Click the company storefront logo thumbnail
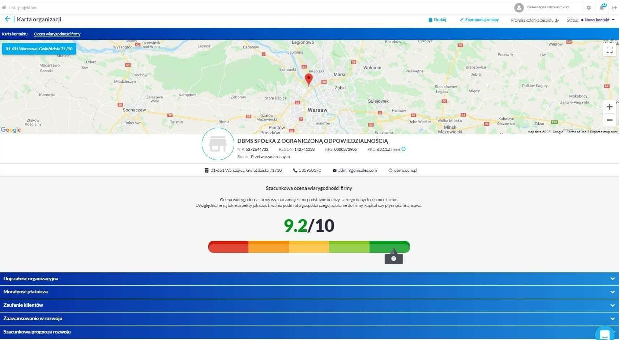 pyautogui.click(x=218, y=144)
